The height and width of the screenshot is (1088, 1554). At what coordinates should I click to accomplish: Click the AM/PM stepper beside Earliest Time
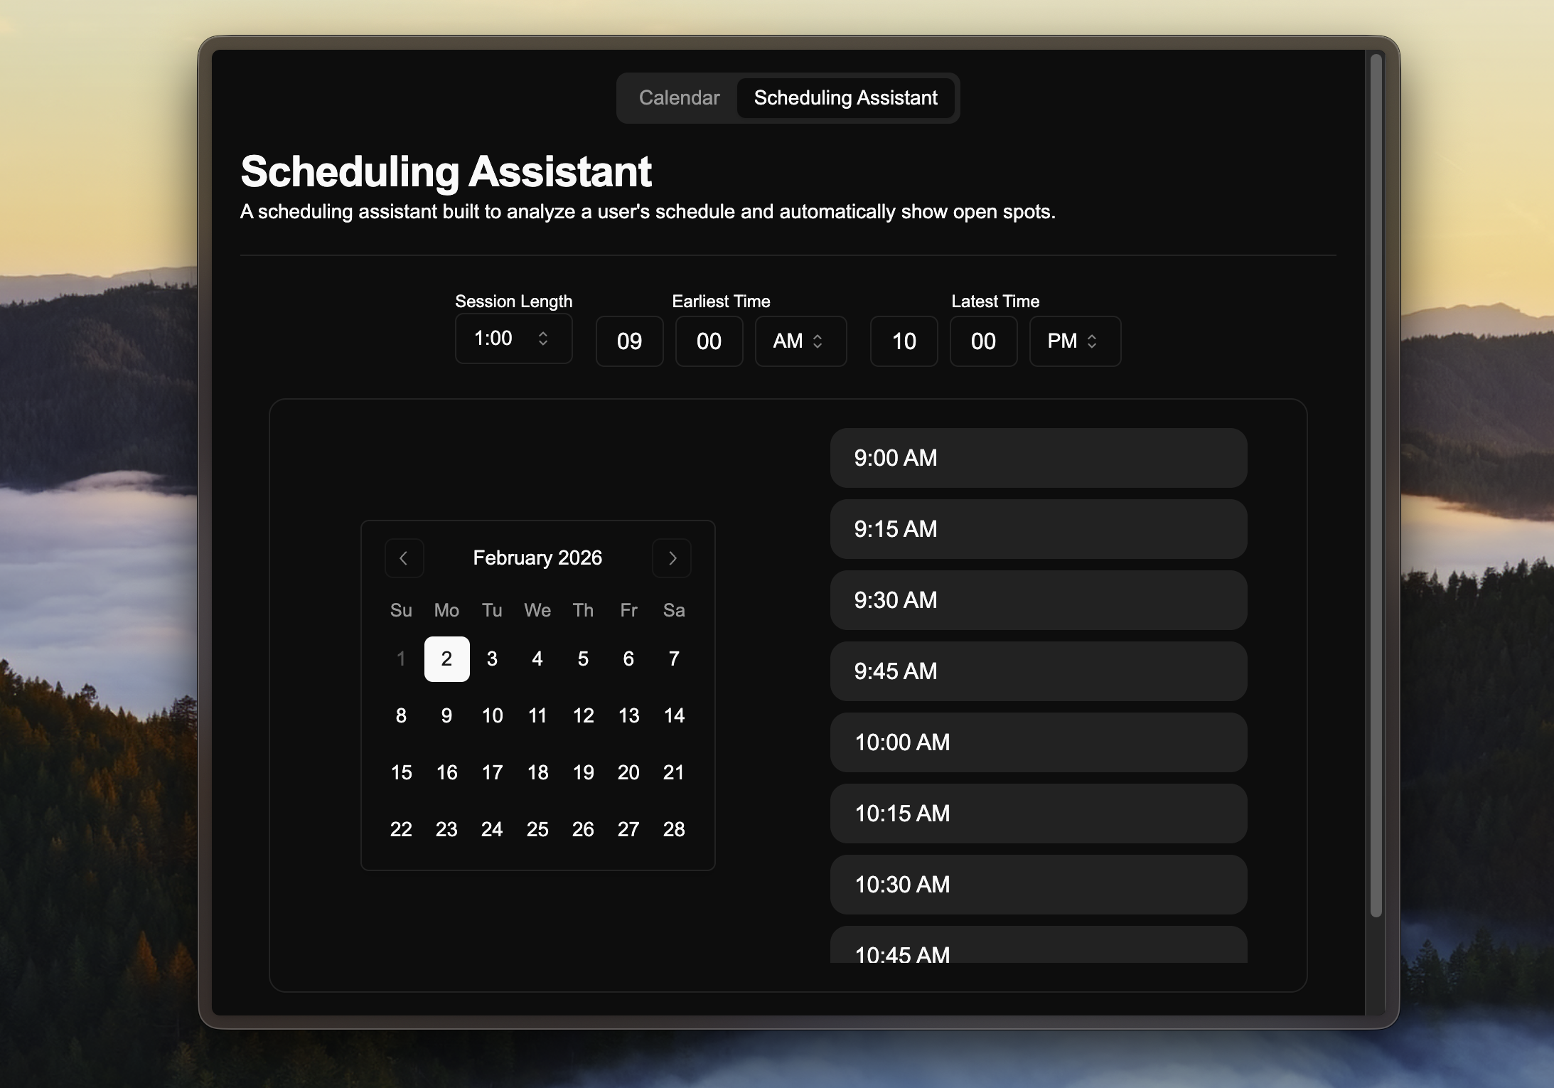[816, 341]
